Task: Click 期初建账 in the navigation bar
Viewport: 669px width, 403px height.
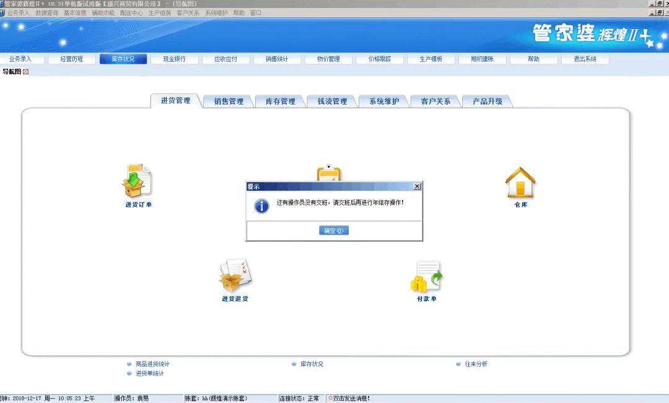Action: click(x=483, y=59)
